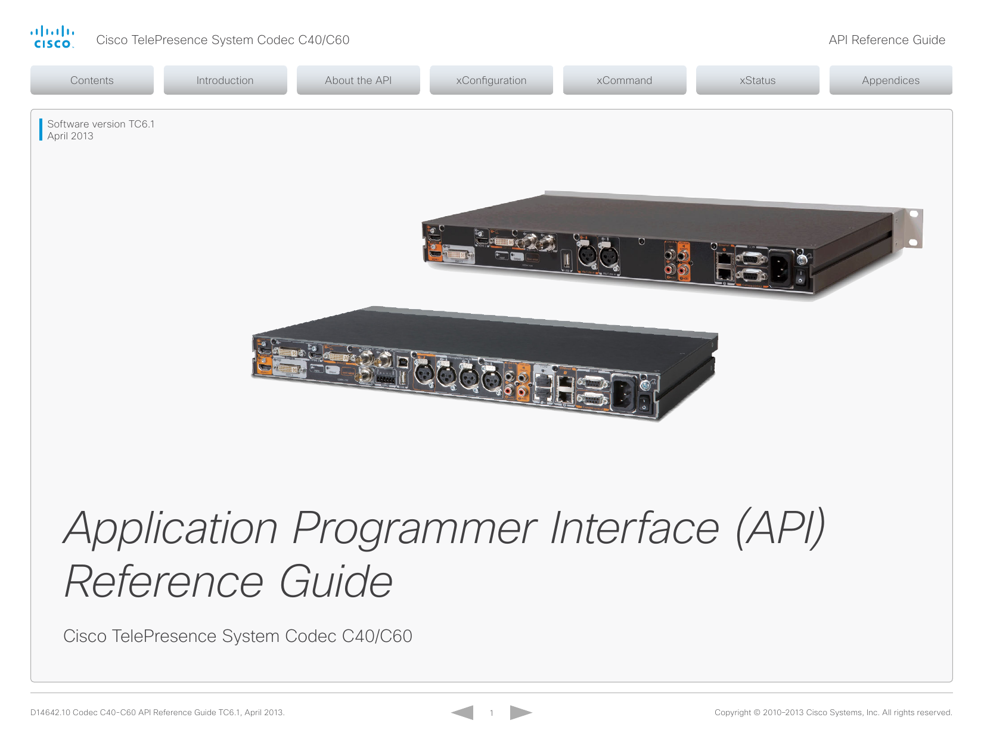Switch to the xConfiguration tab
Image resolution: width=984 pixels, height=739 pixels.
click(491, 80)
